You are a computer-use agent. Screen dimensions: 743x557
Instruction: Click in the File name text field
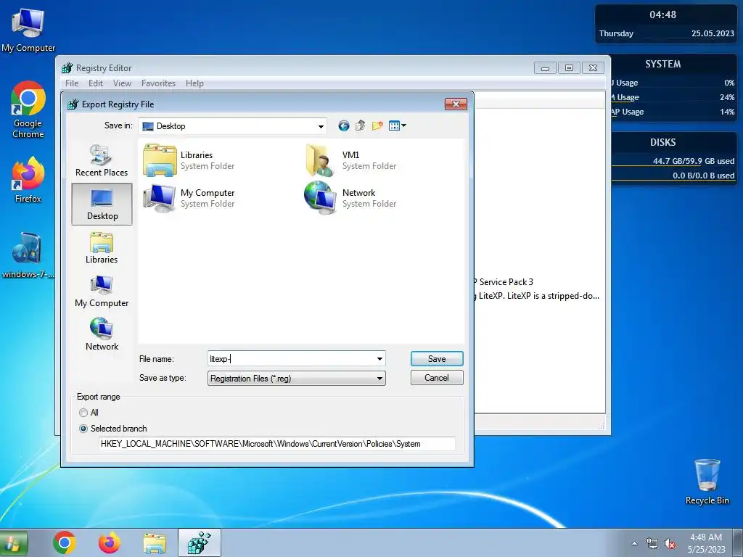pyautogui.click(x=292, y=359)
